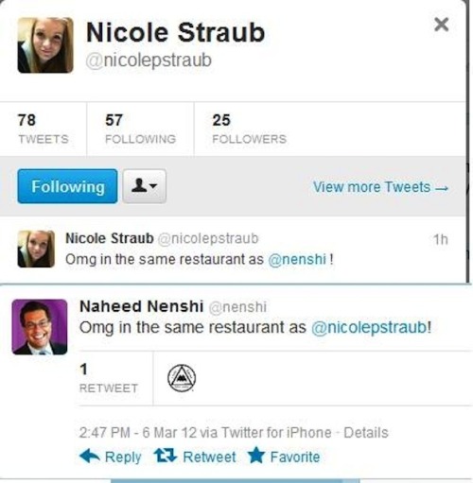Open the retweeter's triangle logo avatar

point(182,378)
